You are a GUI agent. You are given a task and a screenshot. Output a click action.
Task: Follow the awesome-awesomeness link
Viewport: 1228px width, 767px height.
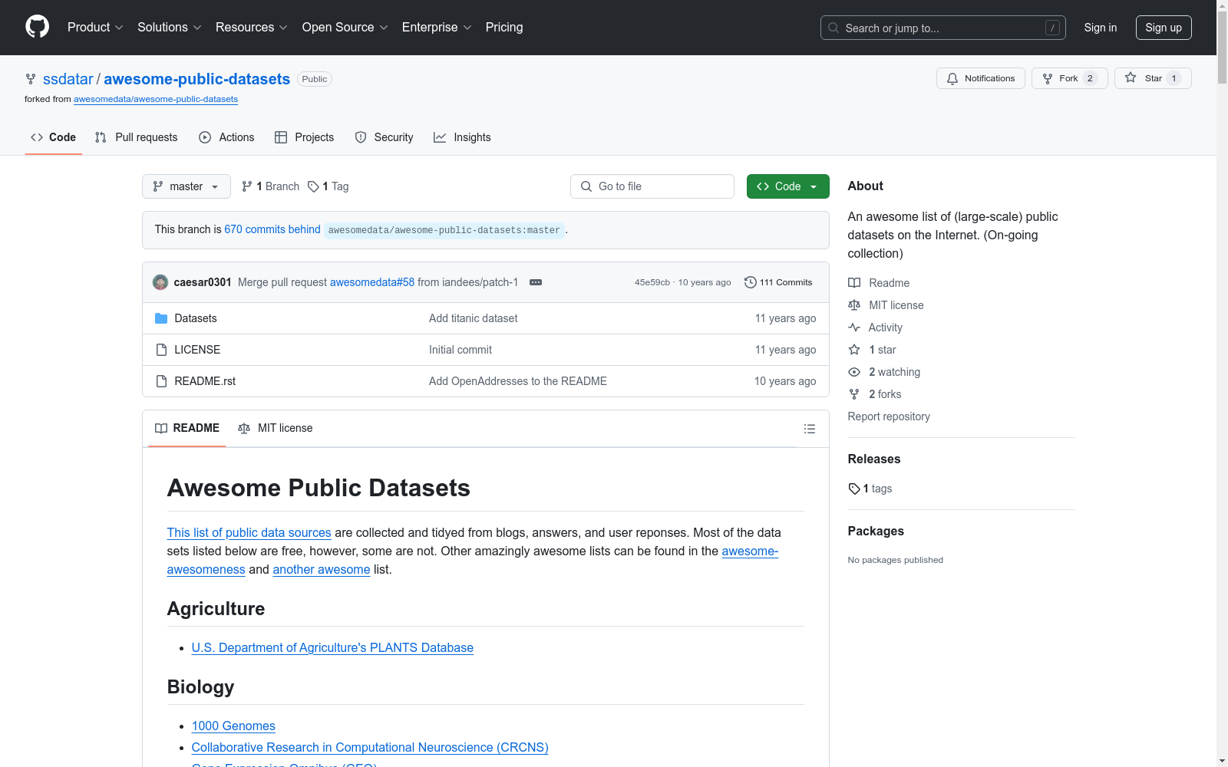coord(473,560)
